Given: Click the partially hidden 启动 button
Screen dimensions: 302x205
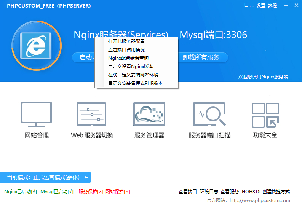Looking at the screenshot, I should point(83,57).
